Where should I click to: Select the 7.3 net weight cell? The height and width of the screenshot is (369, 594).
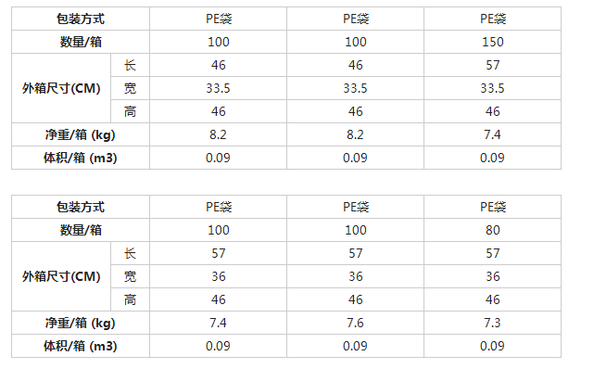[492, 323]
